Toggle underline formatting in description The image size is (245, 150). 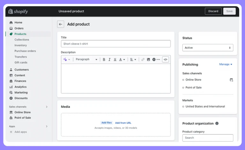tap(115, 59)
